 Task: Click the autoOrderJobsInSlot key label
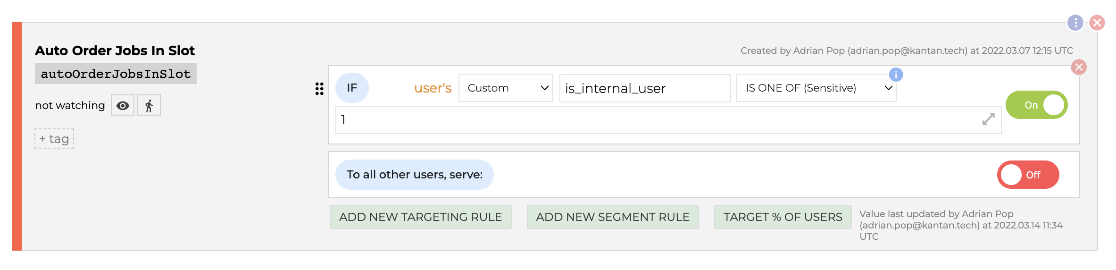116,74
